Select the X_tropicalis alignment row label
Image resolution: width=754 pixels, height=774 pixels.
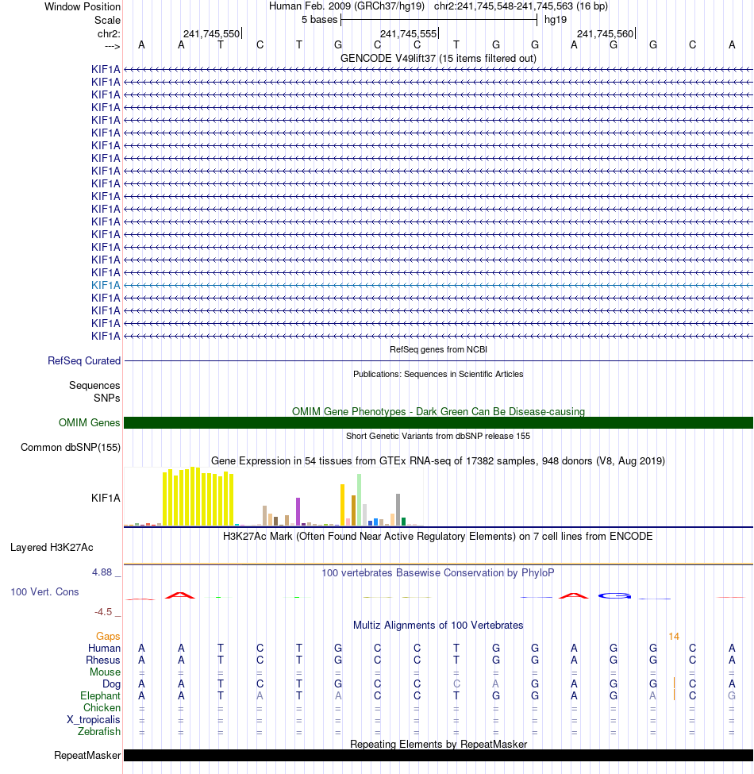pos(94,720)
